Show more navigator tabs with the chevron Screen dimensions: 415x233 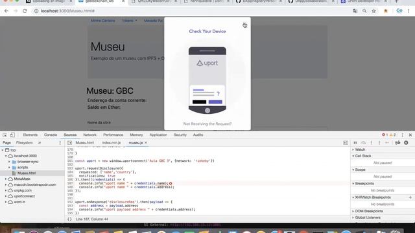[40, 142]
